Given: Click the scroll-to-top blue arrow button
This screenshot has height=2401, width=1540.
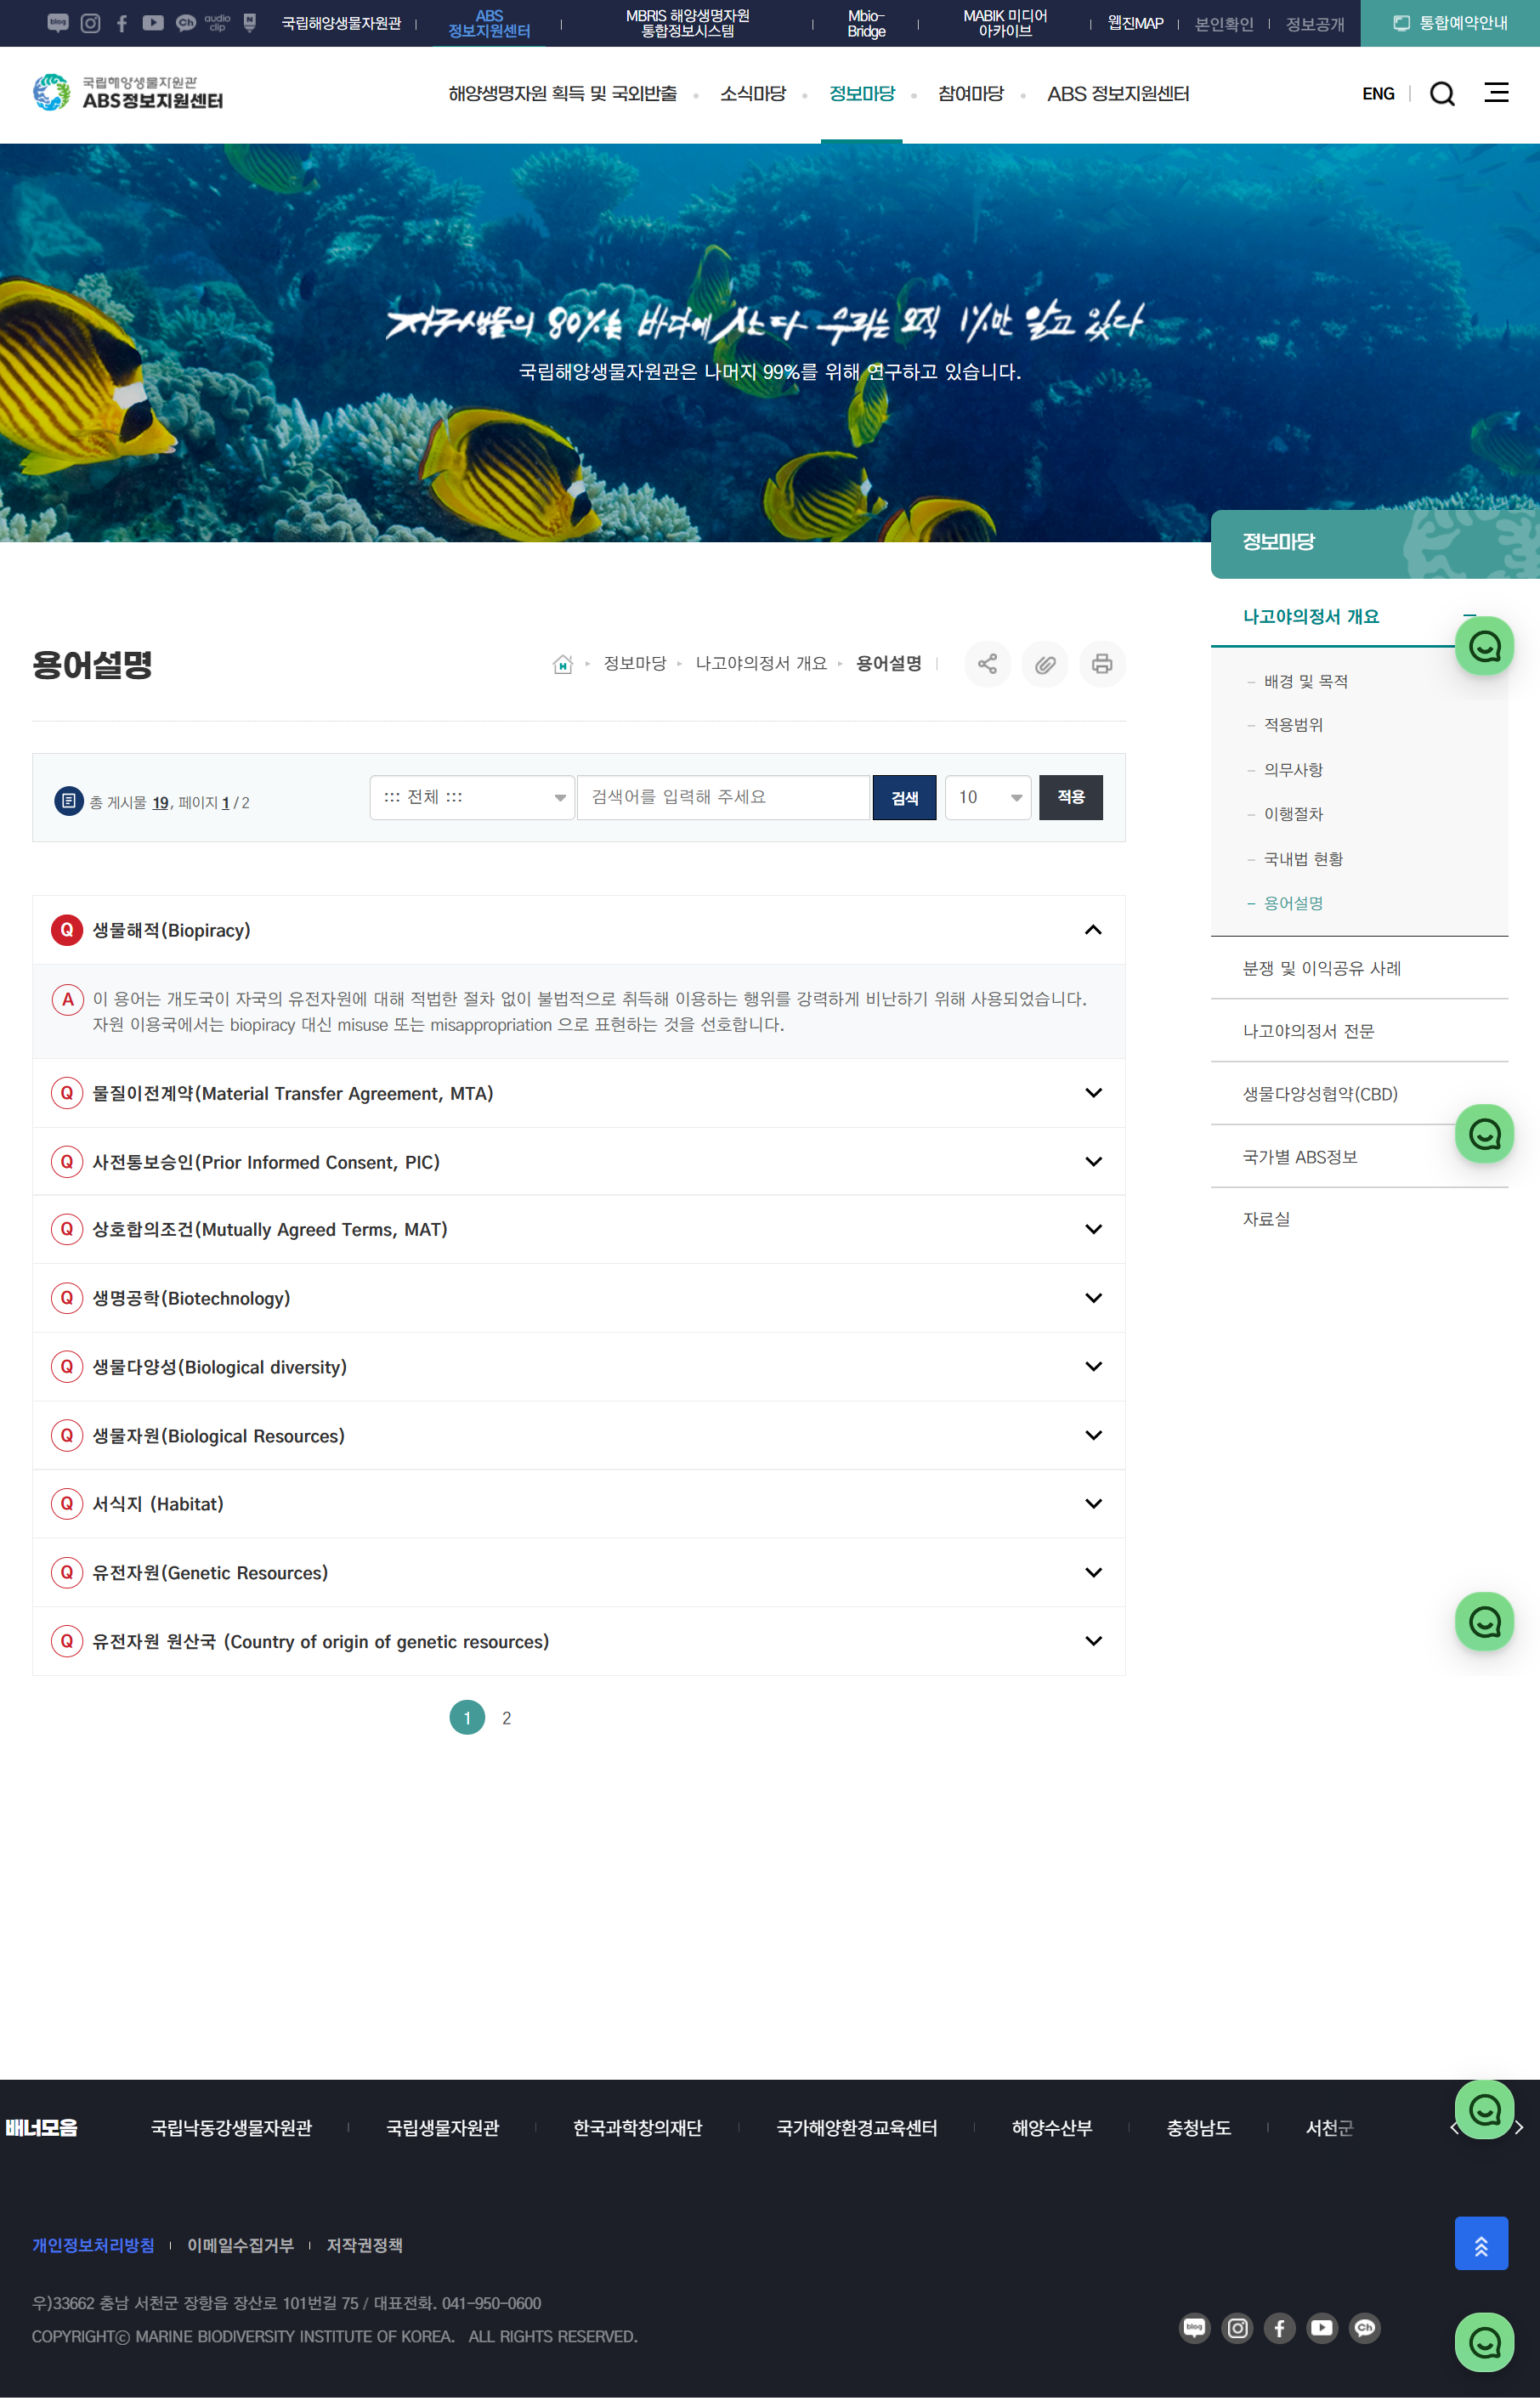Looking at the screenshot, I should [x=1480, y=2243].
